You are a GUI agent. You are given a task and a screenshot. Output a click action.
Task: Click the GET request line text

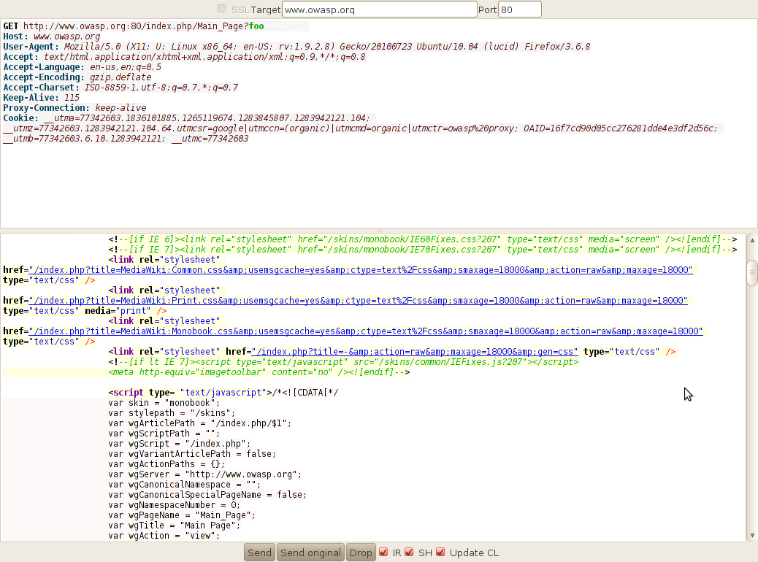coord(110,26)
